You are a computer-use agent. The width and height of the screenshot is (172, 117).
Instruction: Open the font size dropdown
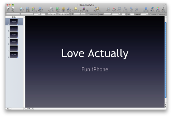[37, 14]
